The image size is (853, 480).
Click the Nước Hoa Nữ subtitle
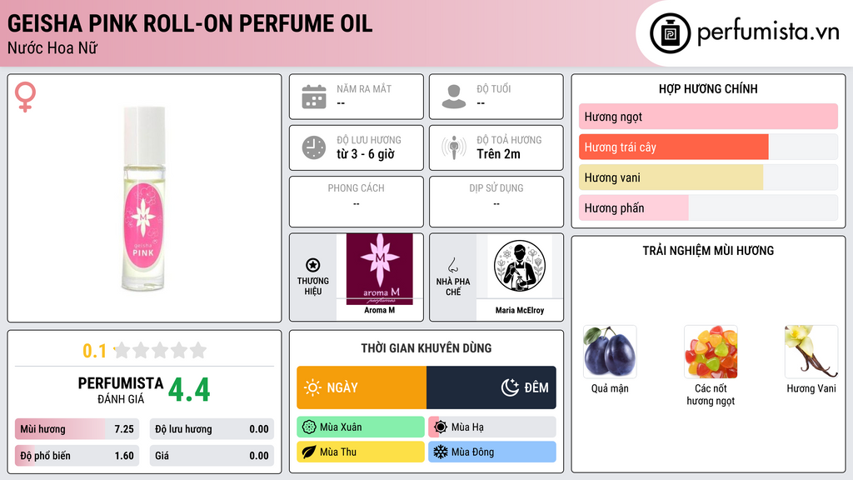(x=52, y=47)
